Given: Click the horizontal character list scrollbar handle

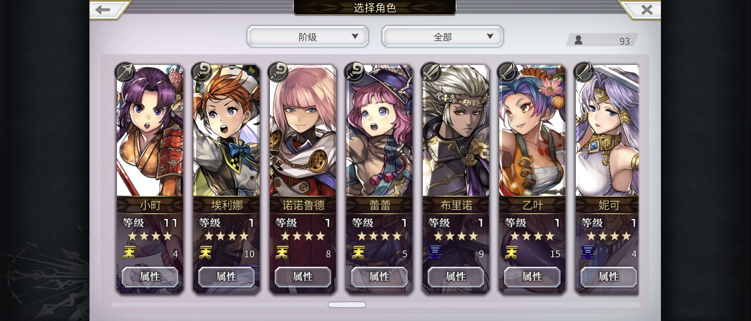Looking at the screenshot, I should (347, 305).
